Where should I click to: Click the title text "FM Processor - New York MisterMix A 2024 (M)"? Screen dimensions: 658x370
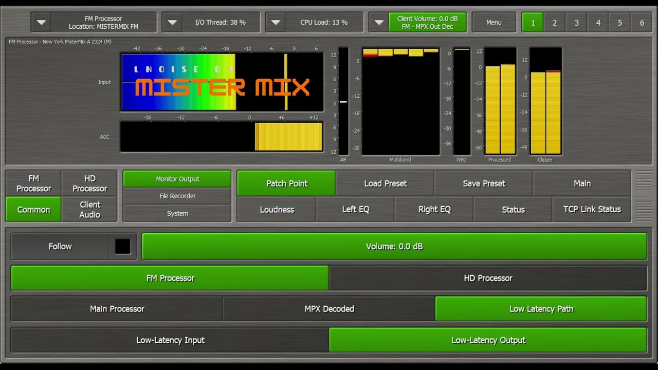60,42
